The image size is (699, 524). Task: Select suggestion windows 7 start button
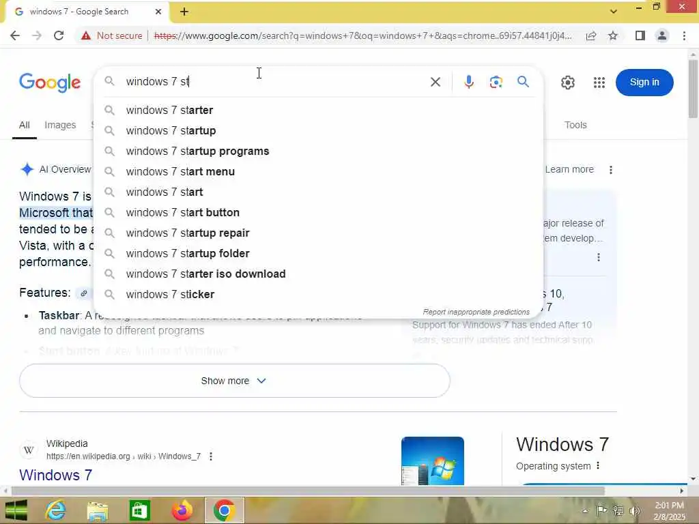319,213
